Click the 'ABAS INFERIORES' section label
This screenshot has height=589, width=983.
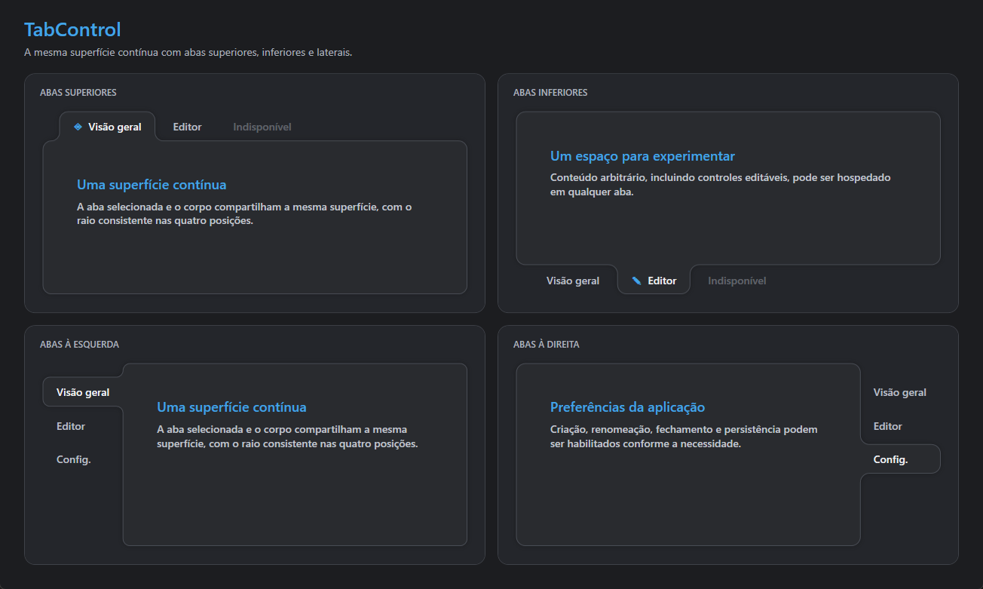pos(550,93)
